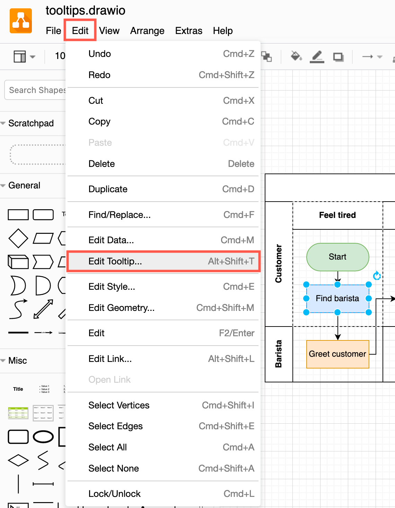
Task: Select the diamond shape in the General palette
Action: (x=18, y=238)
